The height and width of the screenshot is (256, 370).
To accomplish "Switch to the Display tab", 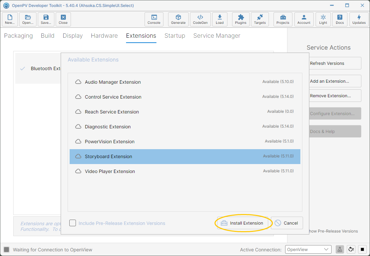I will tap(73, 36).
